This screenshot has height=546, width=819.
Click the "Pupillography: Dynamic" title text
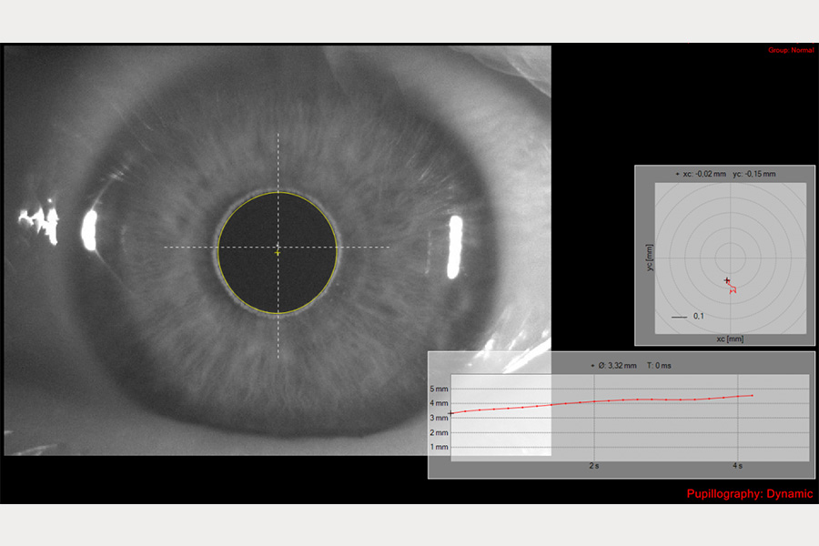(x=750, y=494)
